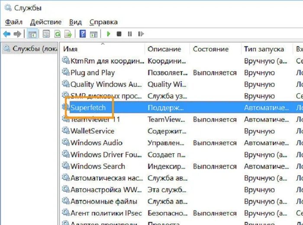Click the Forward arrow toolbar icon
This screenshot has width=303, height=225.
[x=17, y=34]
